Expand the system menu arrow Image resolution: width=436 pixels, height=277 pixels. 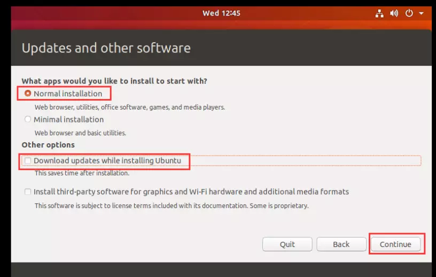point(421,13)
